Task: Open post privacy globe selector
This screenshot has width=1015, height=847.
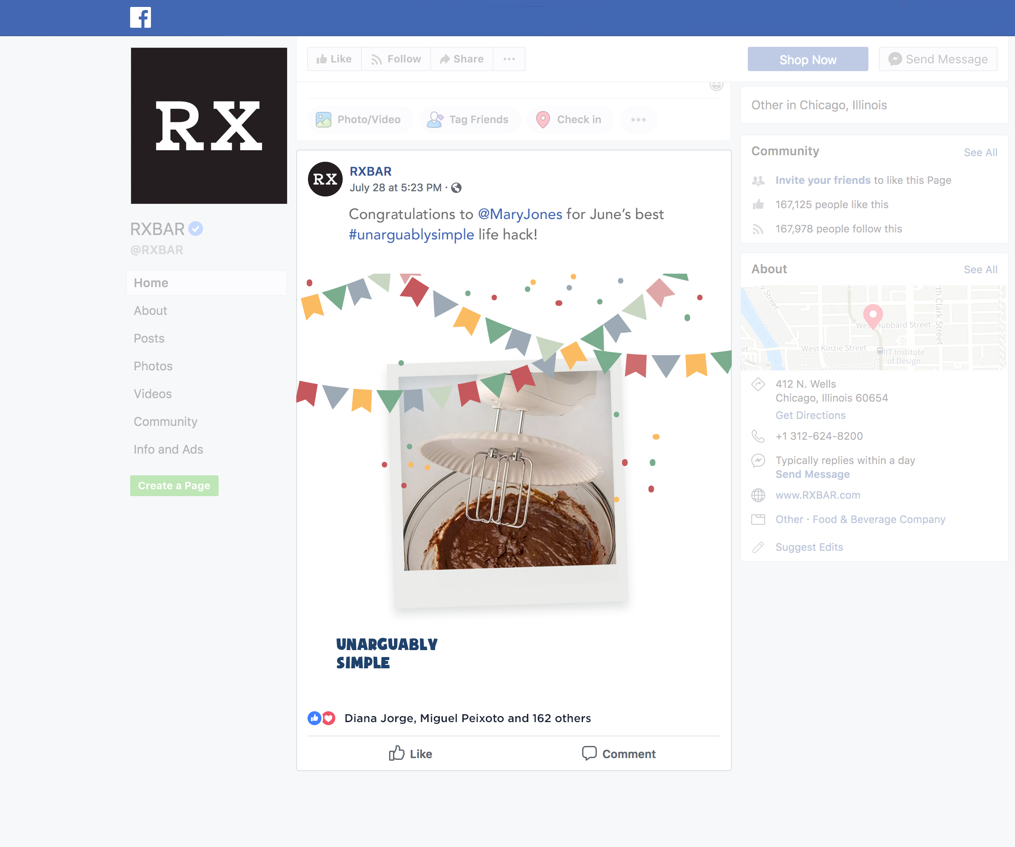Action: (x=456, y=188)
